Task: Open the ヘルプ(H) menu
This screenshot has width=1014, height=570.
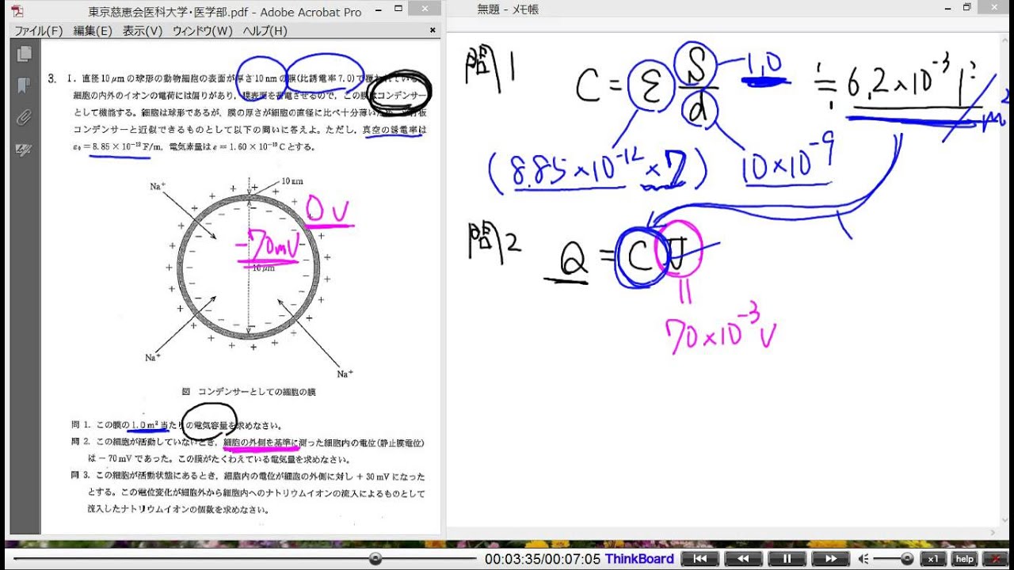Action: 265,31
